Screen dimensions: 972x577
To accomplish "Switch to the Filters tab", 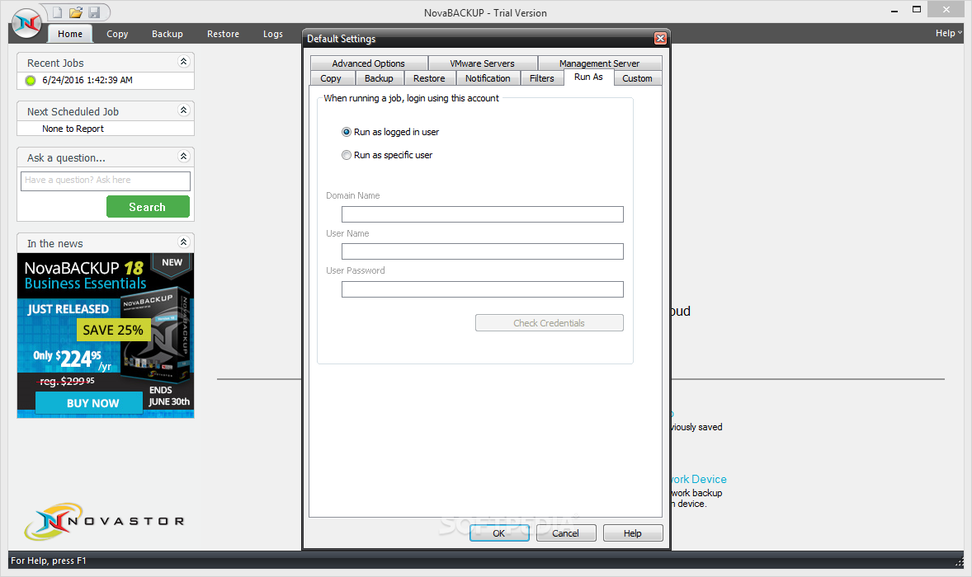I will 542,78.
